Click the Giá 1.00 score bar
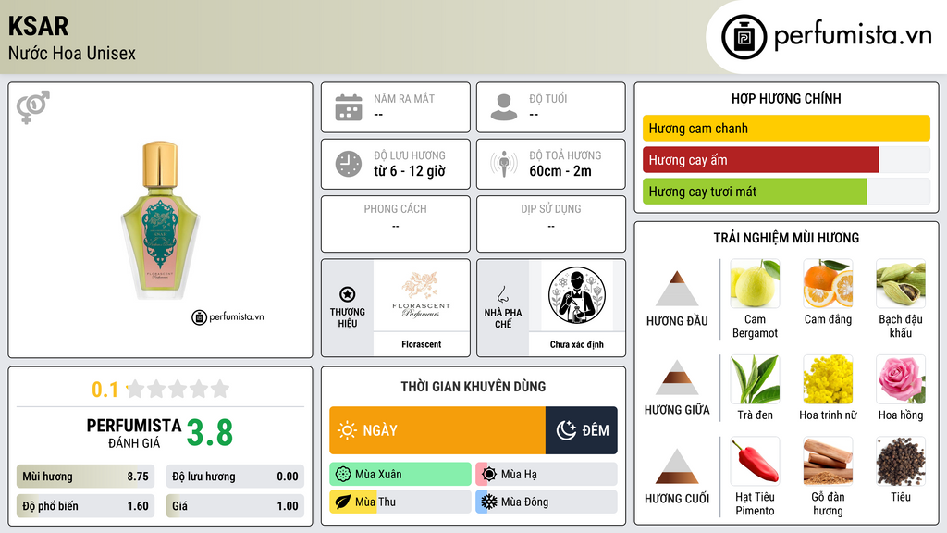The width and height of the screenshot is (947, 533). point(235,506)
